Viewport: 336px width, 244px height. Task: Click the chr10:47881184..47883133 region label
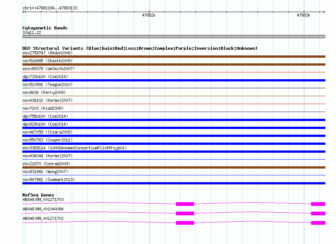coord(50,8)
